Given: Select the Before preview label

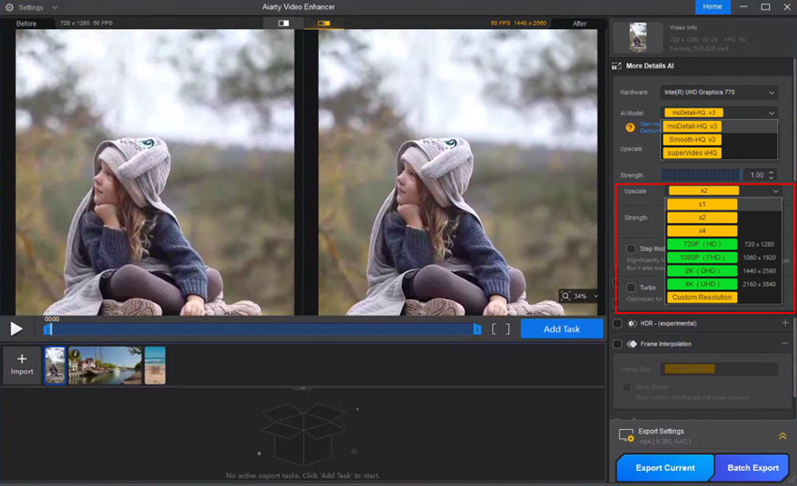Looking at the screenshot, I should [x=26, y=23].
